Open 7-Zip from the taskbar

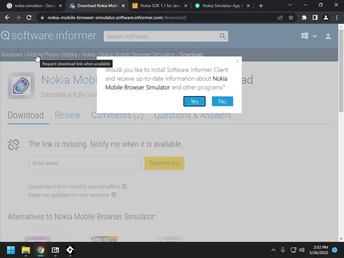[x=55, y=250]
